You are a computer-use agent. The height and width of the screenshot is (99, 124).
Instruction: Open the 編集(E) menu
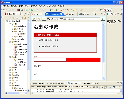point(14,6)
